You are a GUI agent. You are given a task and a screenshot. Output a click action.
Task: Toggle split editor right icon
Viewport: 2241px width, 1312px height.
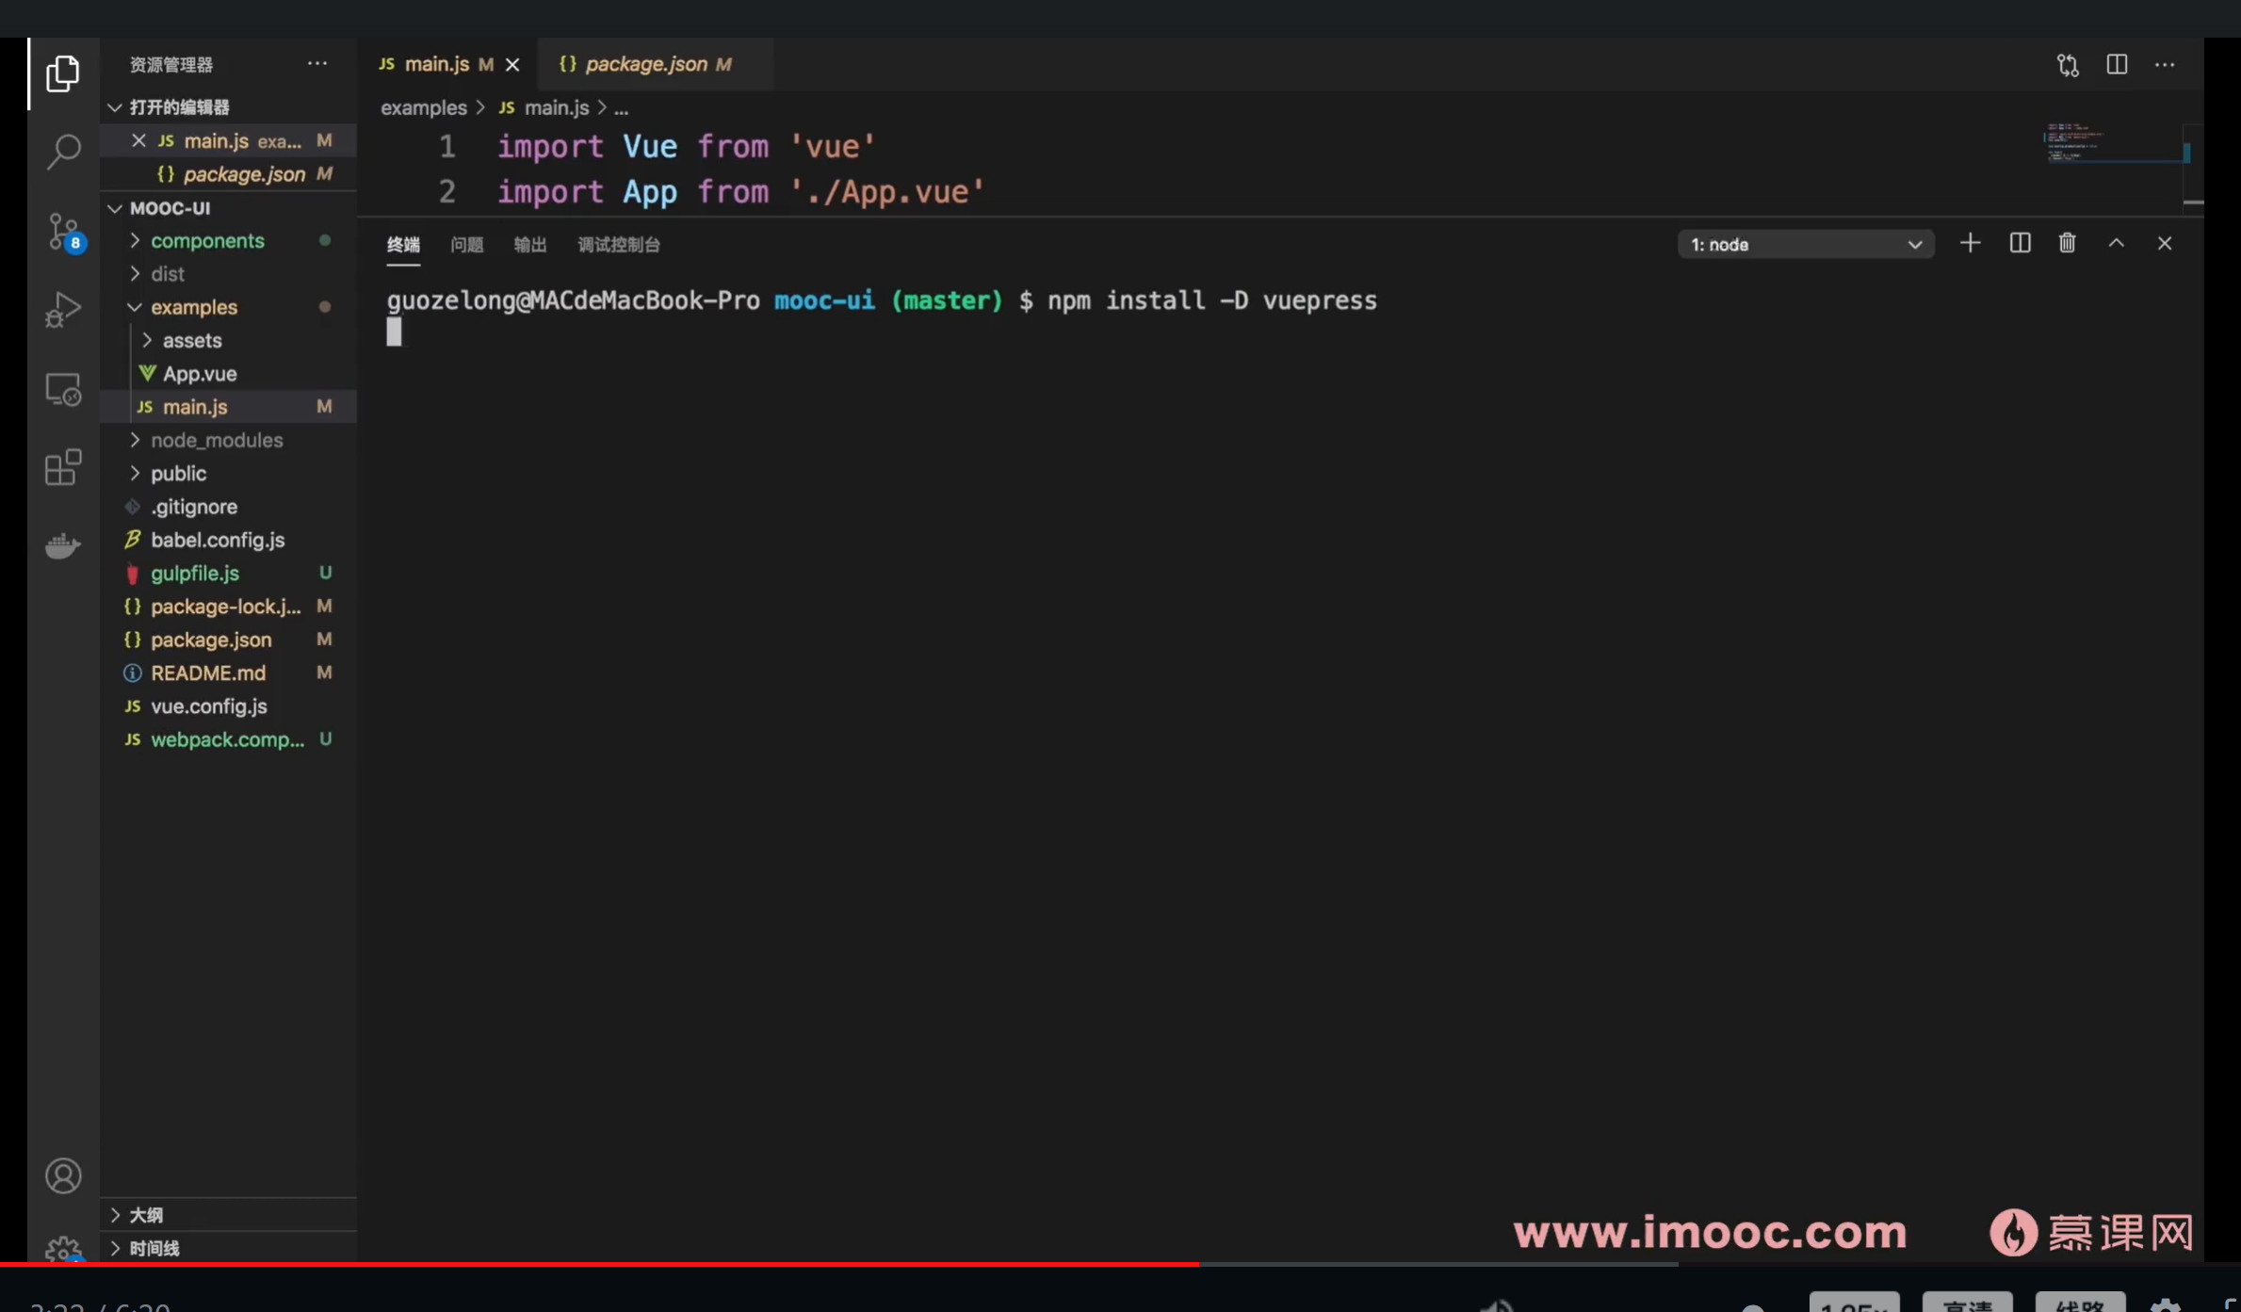[x=2116, y=64]
